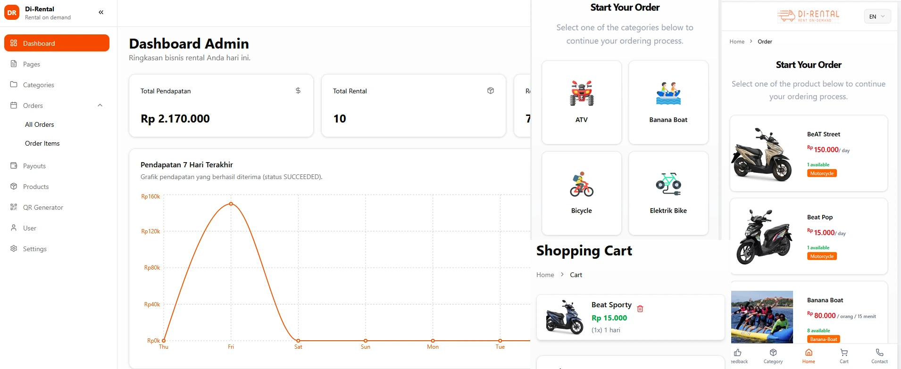Screen dimensions: 901x369
Task: Delete Beat Sporty using the trash icon
Action: [640, 309]
